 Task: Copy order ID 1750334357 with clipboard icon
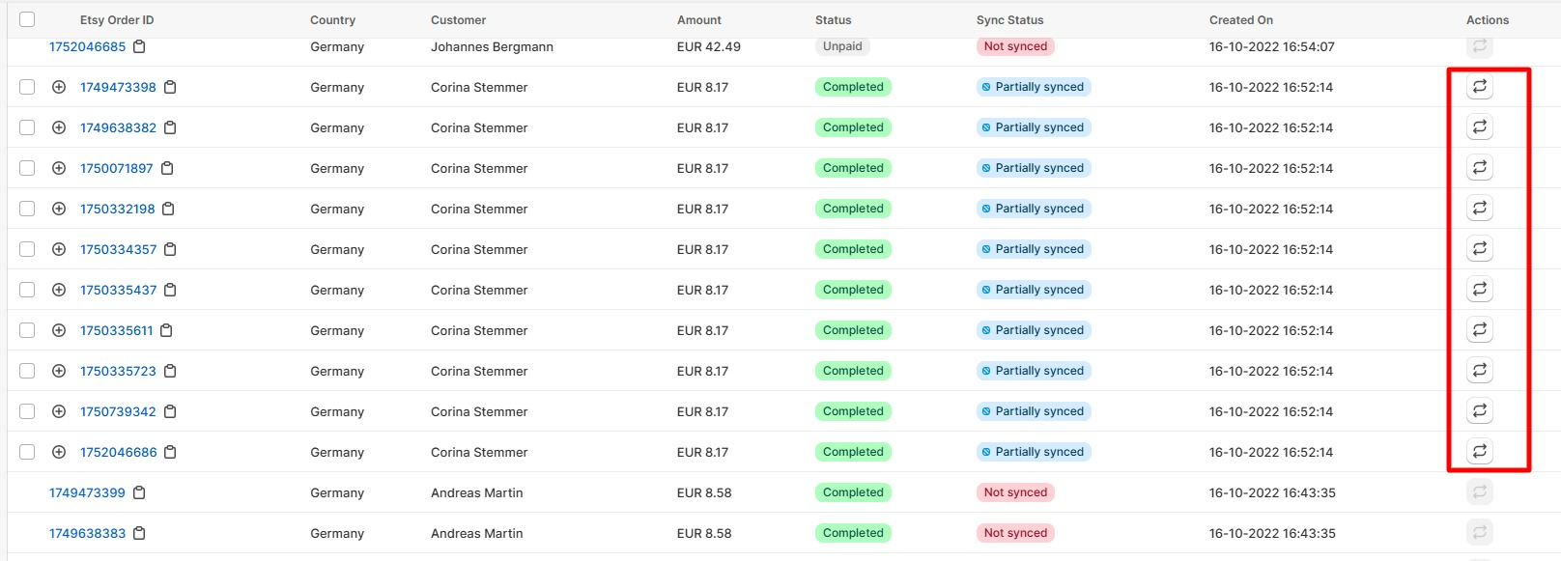pyautogui.click(x=171, y=249)
